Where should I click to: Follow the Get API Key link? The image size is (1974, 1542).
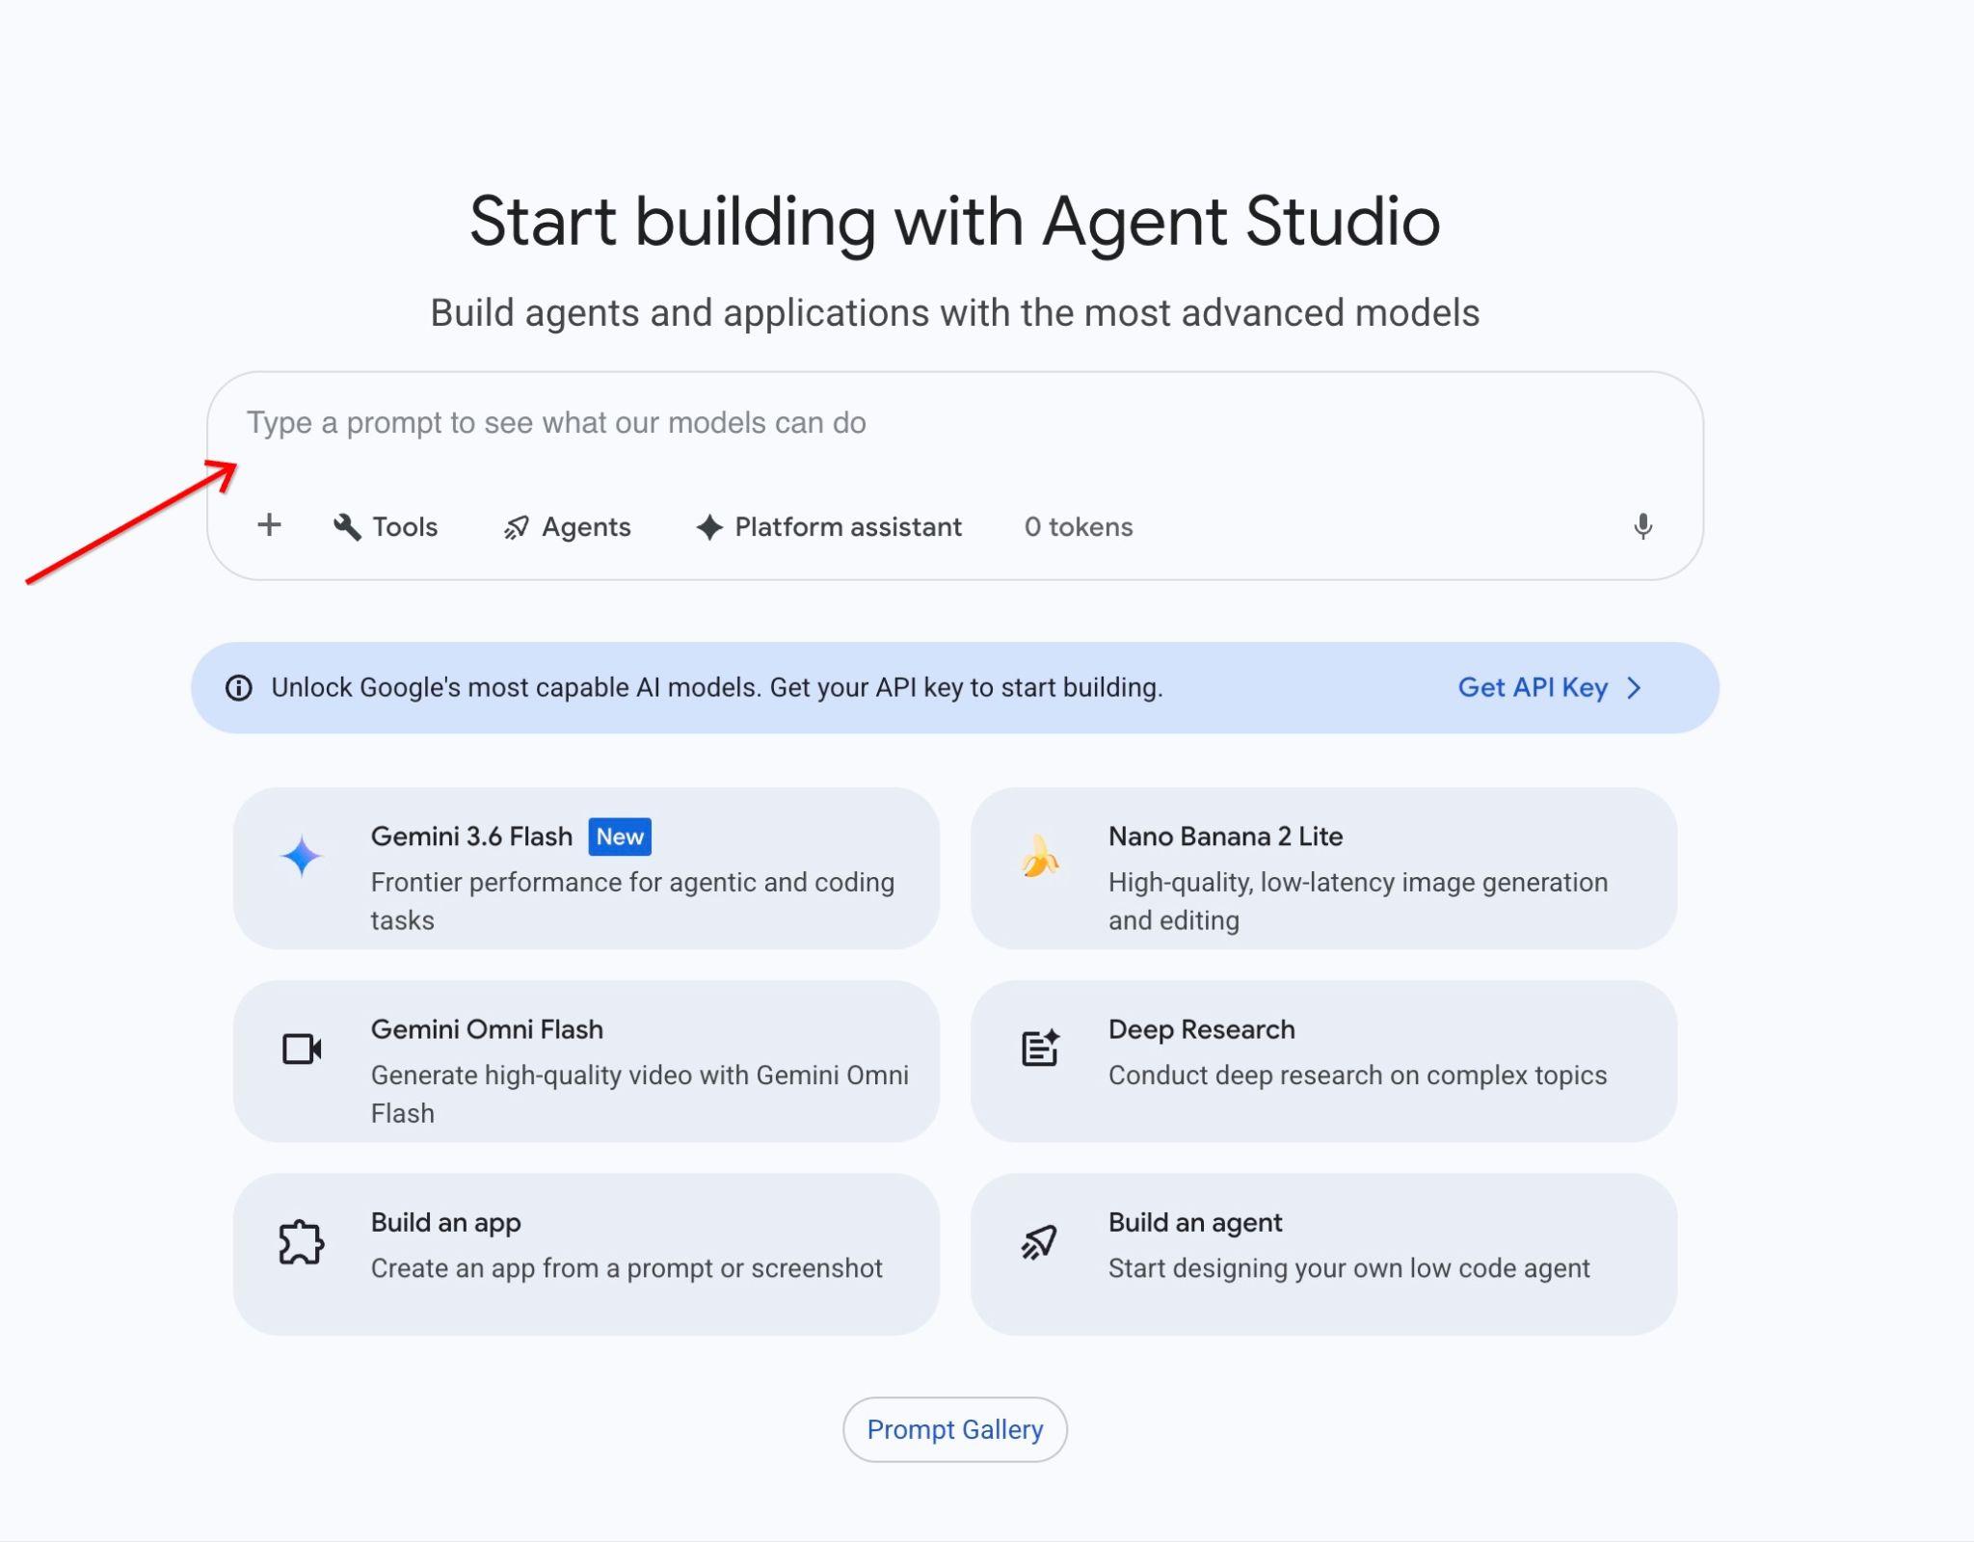point(1550,688)
